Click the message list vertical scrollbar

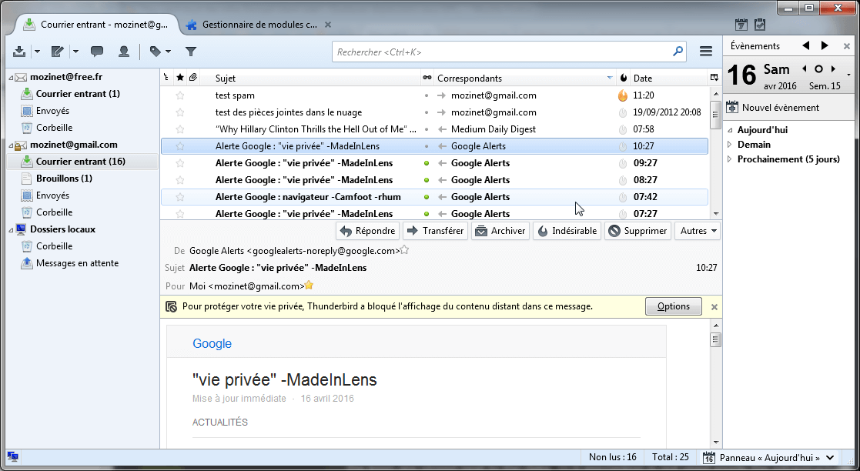click(x=715, y=154)
